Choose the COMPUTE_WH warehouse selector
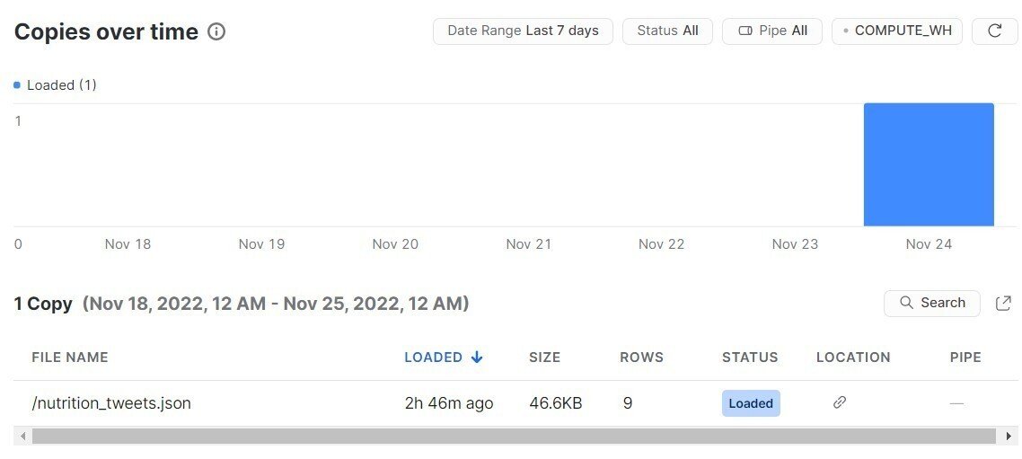1022x459 pixels. [x=897, y=31]
